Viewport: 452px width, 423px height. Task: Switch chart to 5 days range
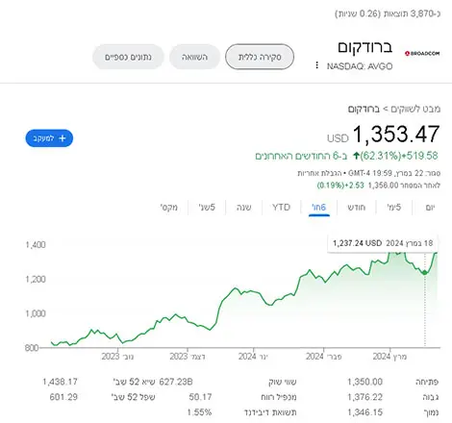394,208
